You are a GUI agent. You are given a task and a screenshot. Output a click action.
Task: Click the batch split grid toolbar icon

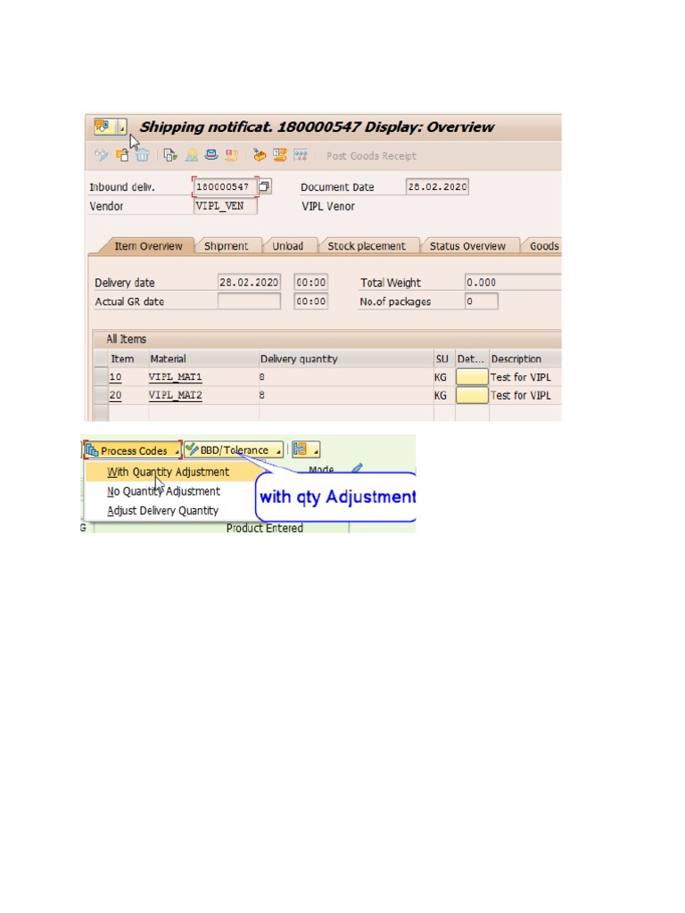[x=300, y=155]
